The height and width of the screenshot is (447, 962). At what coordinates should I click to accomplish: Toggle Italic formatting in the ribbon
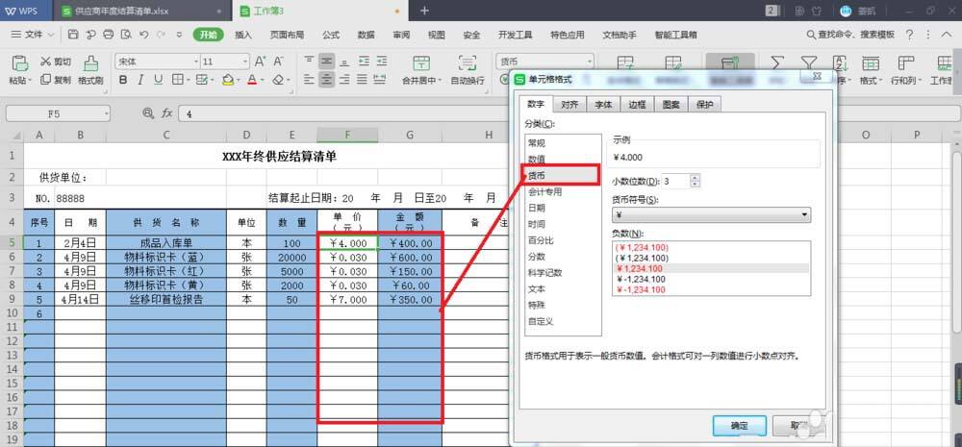tap(141, 81)
